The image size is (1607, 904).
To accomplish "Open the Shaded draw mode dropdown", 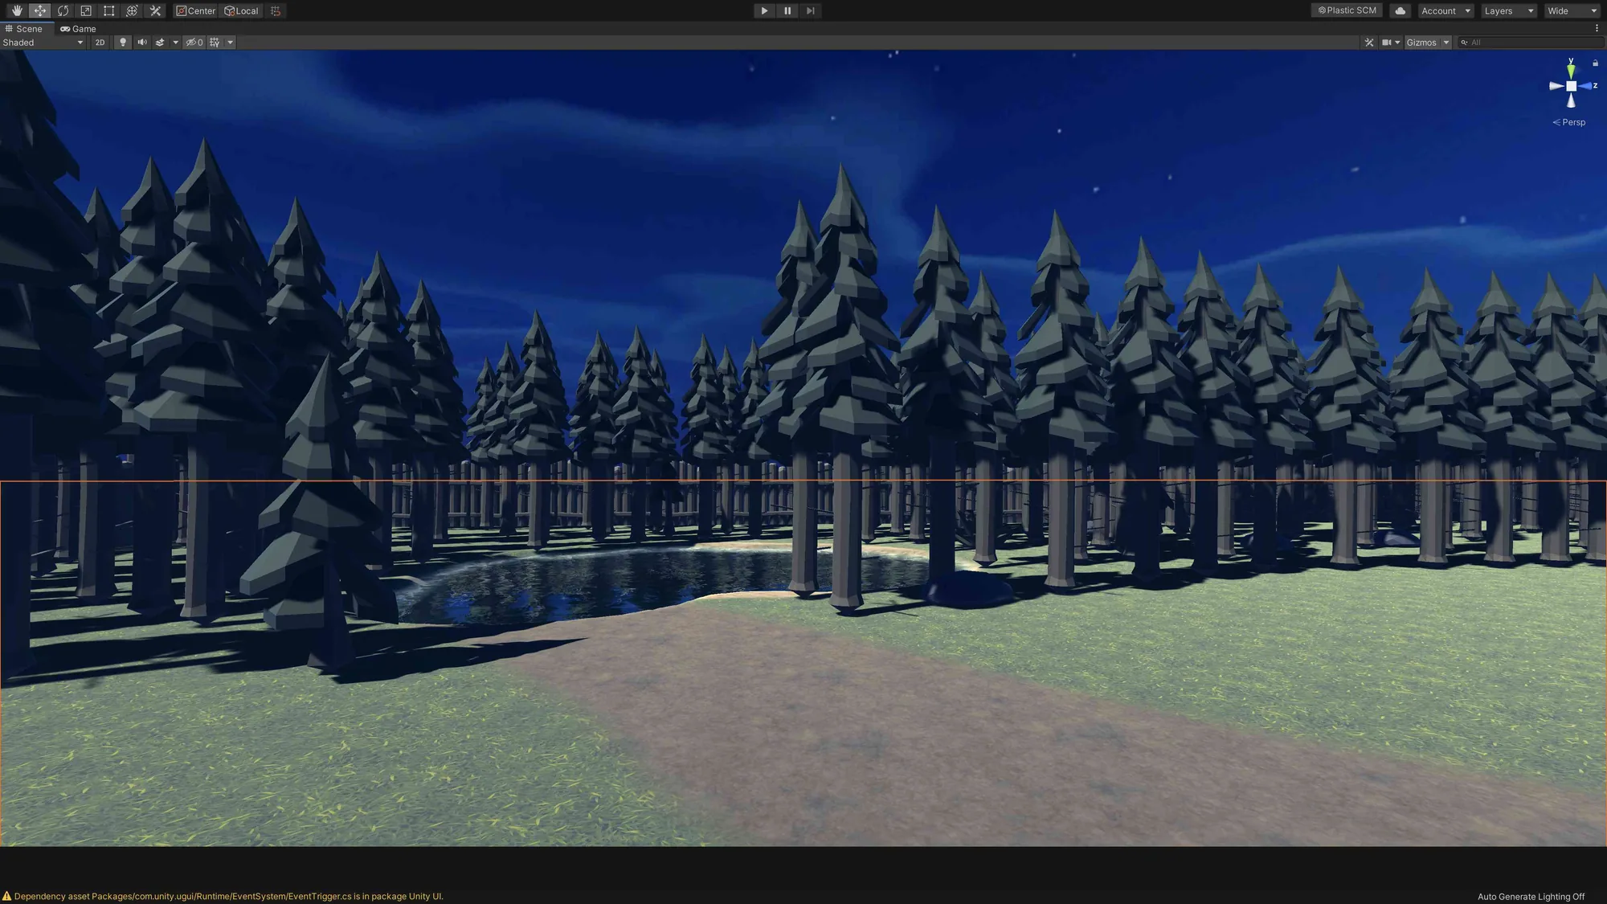I will pyautogui.click(x=43, y=43).
